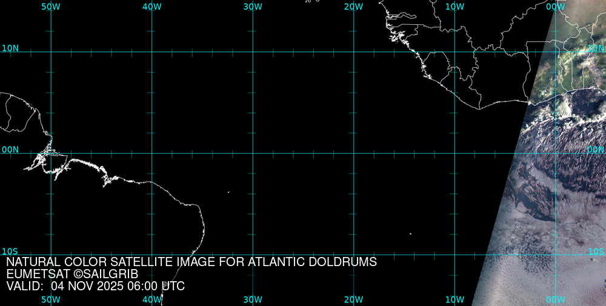Click the 20W label at top edge

pyautogui.click(x=353, y=6)
